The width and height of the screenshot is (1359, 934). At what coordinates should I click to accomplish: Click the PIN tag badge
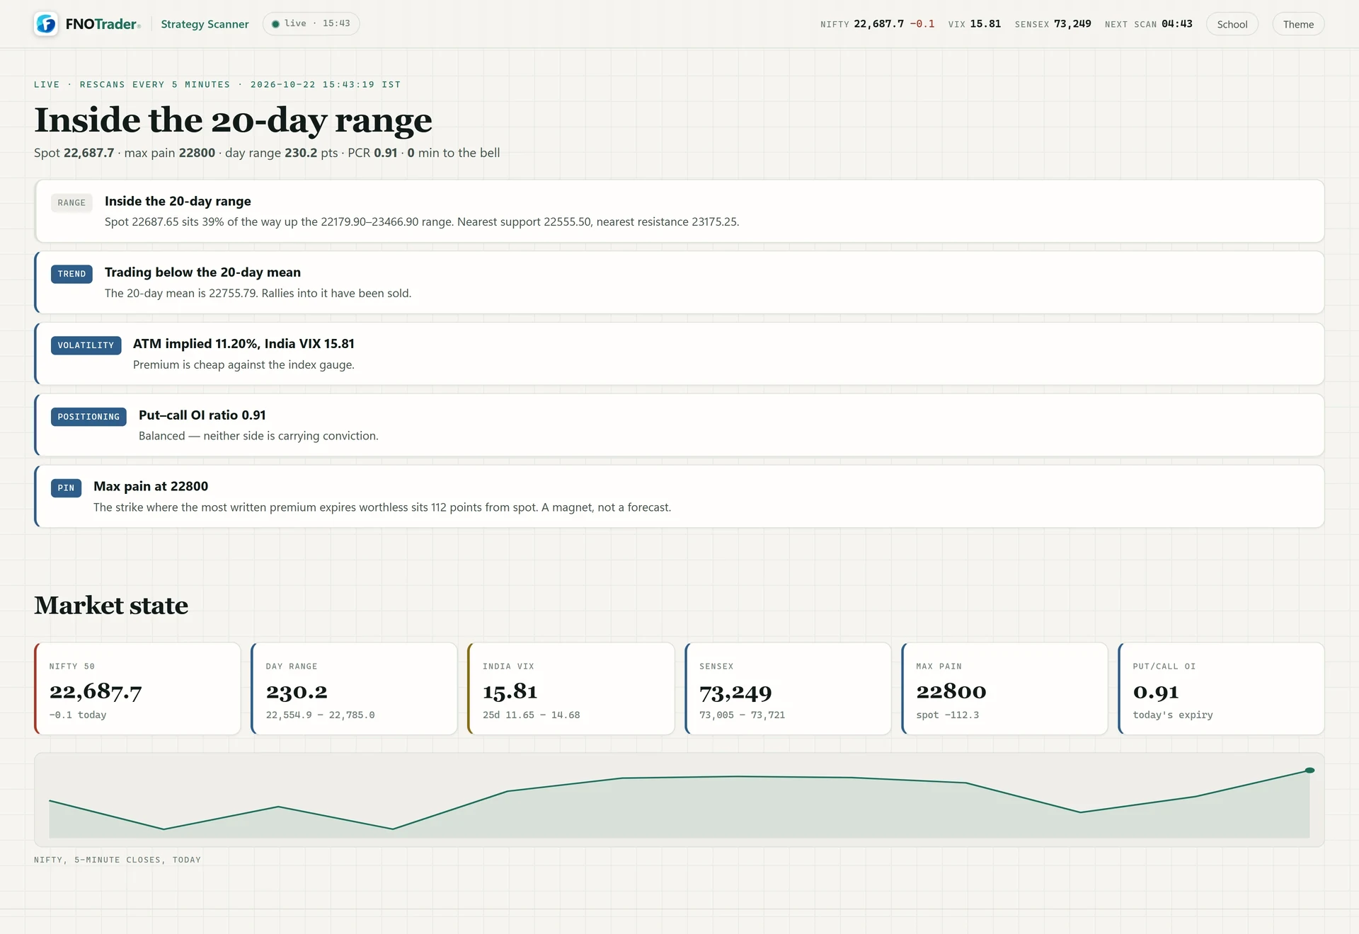(x=66, y=488)
